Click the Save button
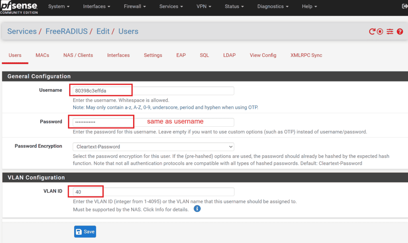408x243 pixels. [x=85, y=231]
